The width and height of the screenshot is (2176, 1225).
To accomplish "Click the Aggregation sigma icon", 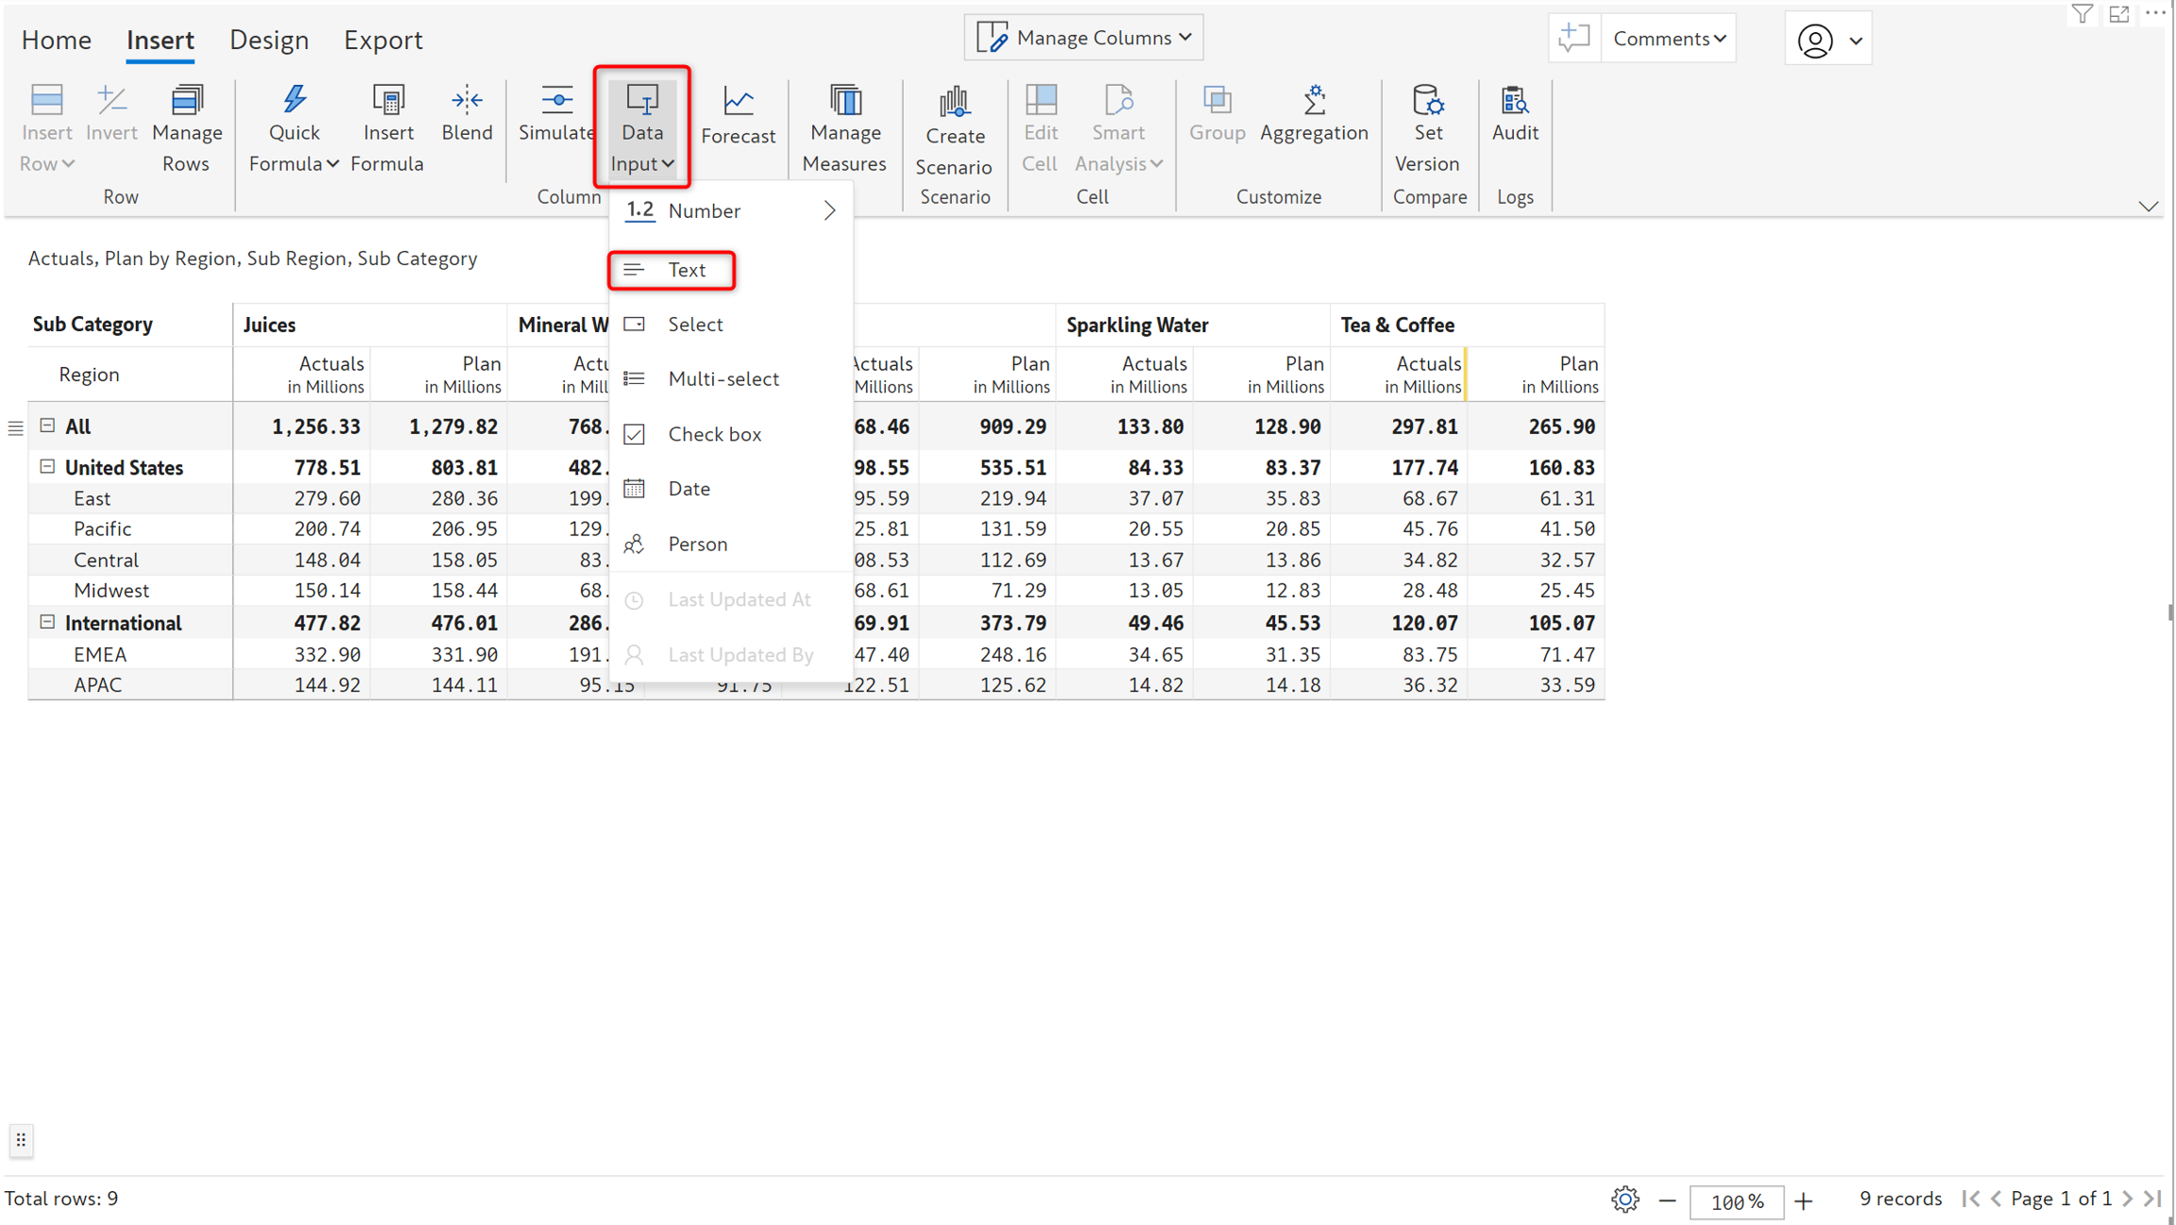I will pos(1314,100).
